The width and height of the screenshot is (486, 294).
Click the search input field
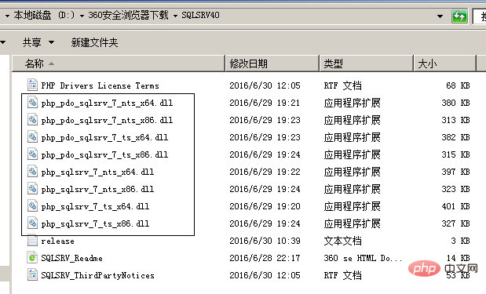point(479,16)
